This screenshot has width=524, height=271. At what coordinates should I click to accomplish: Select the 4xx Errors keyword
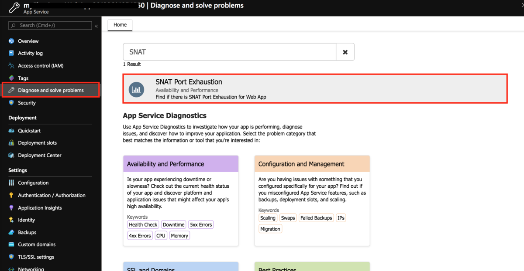pos(140,236)
